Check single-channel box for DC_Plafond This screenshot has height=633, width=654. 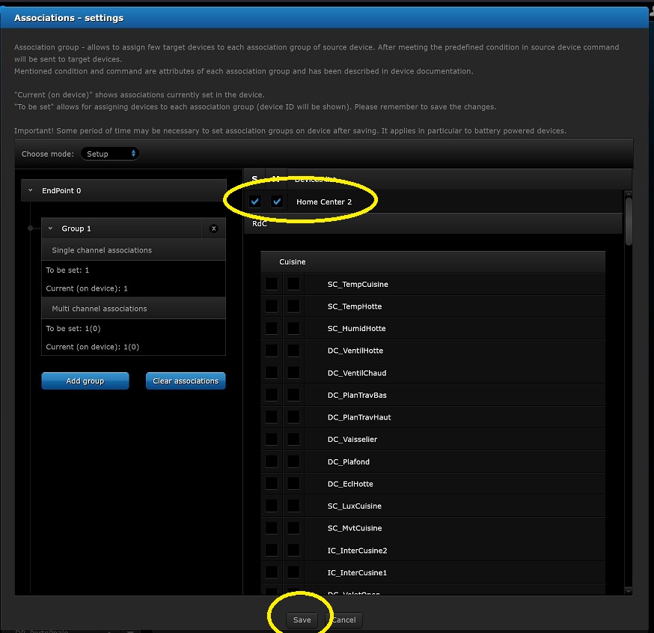click(271, 461)
